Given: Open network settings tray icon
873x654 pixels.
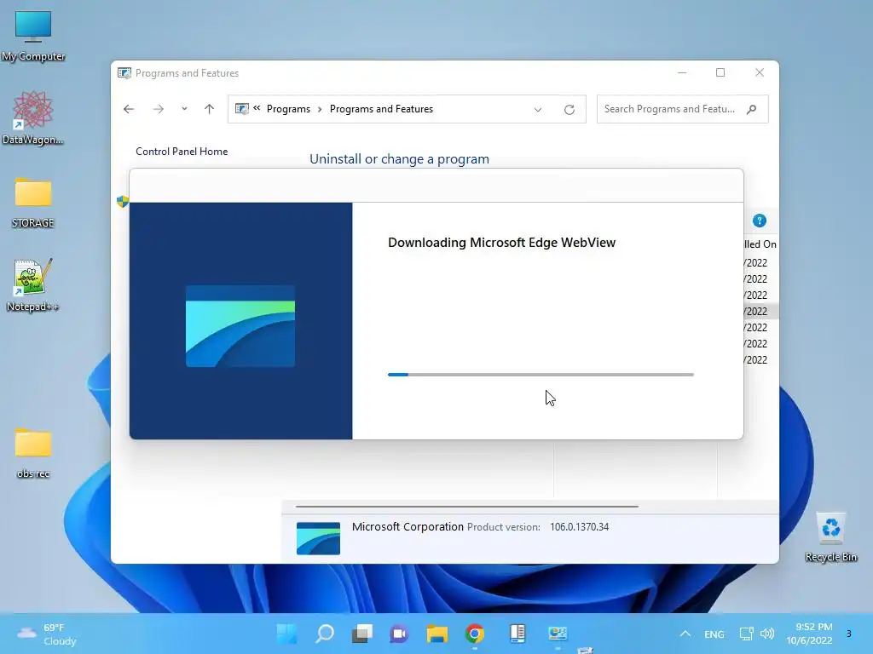Looking at the screenshot, I should click(746, 634).
